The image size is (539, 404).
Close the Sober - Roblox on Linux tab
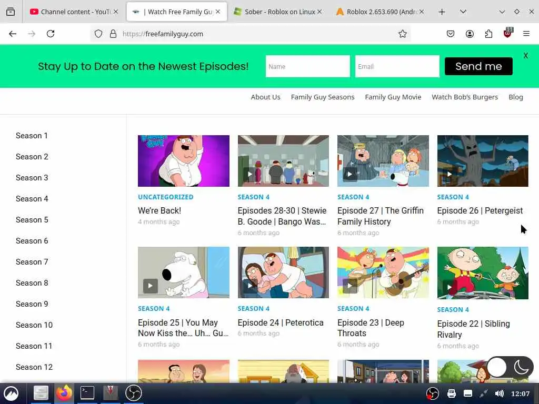click(320, 12)
